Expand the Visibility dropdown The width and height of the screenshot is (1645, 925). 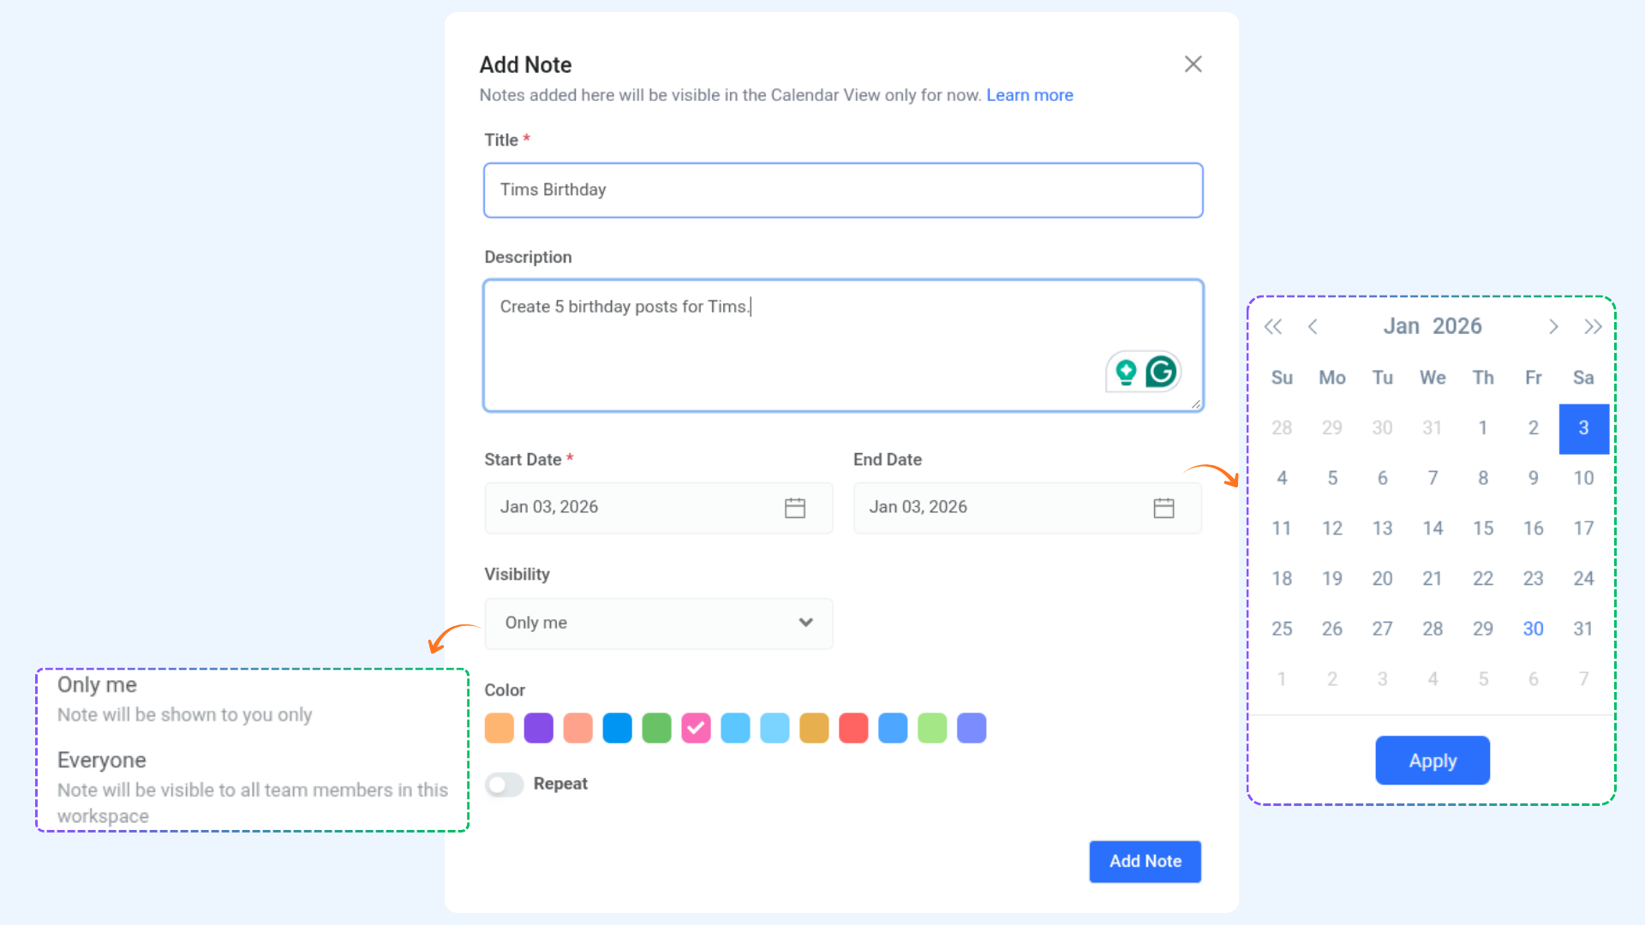click(x=658, y=624)
